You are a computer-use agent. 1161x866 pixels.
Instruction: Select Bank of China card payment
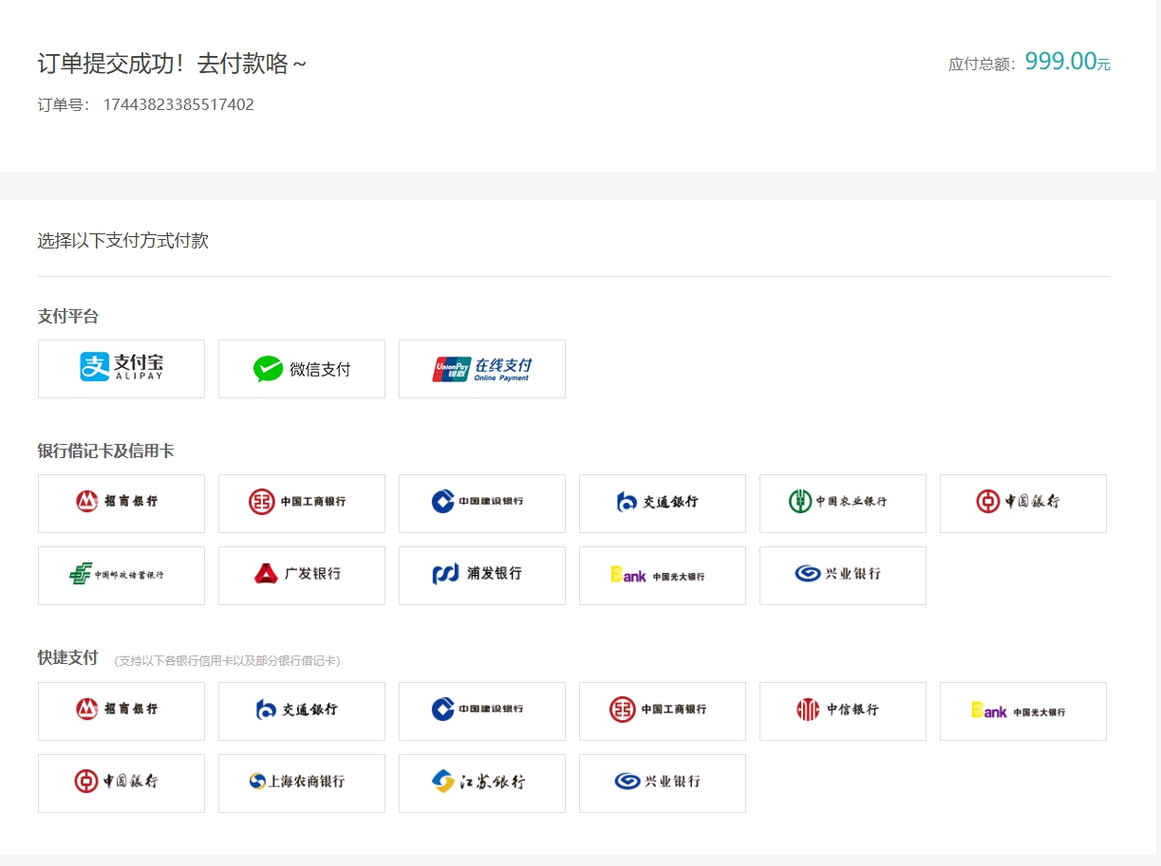point(1022,503)
